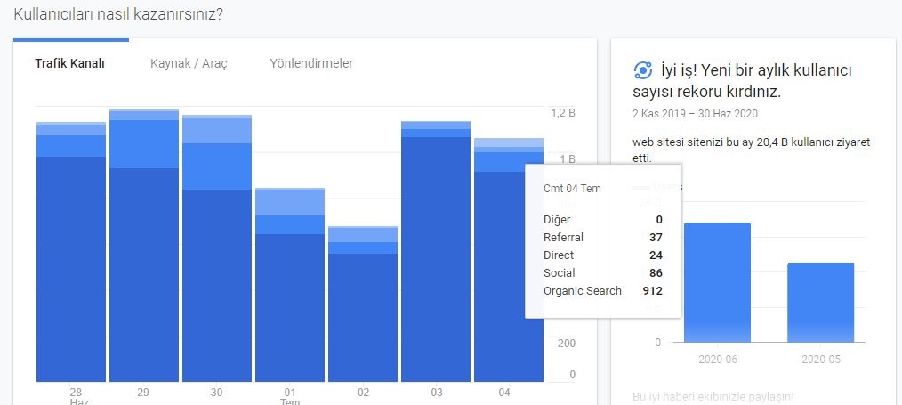Select the Yönlendirmeler tab
This screenshot has height=405, width=902.
pos(311,63)
